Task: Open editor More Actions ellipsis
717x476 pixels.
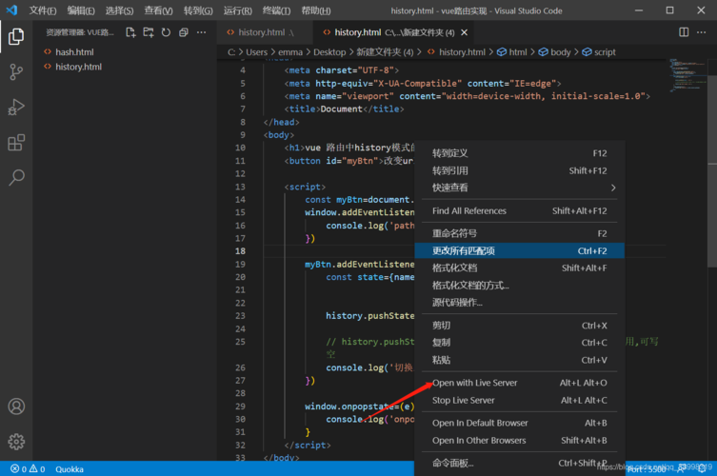Action: [702, 32]
